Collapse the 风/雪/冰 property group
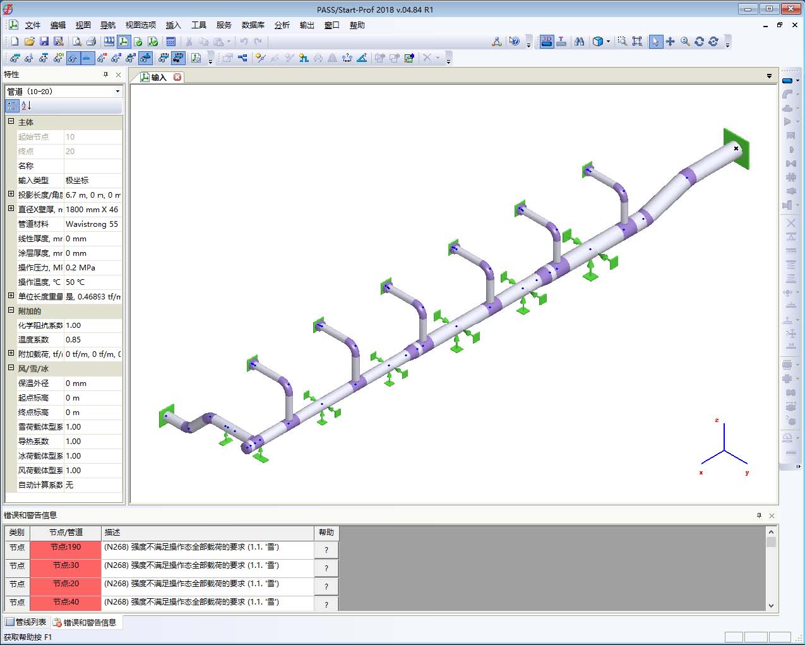Viewport: 805px width, 645px height. pyautogui.click(x=11, y=368)
